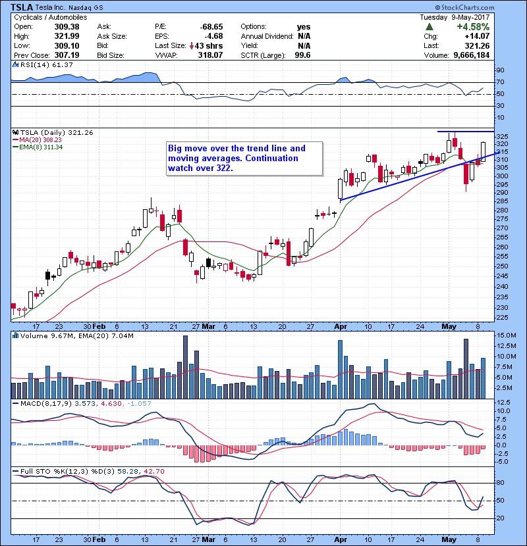
Task: Click the RSI(14) 61.37 label
Action: tap(47, 64)
